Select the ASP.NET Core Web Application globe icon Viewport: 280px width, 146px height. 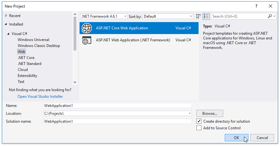pyautogui.click(x=86, y=28)
